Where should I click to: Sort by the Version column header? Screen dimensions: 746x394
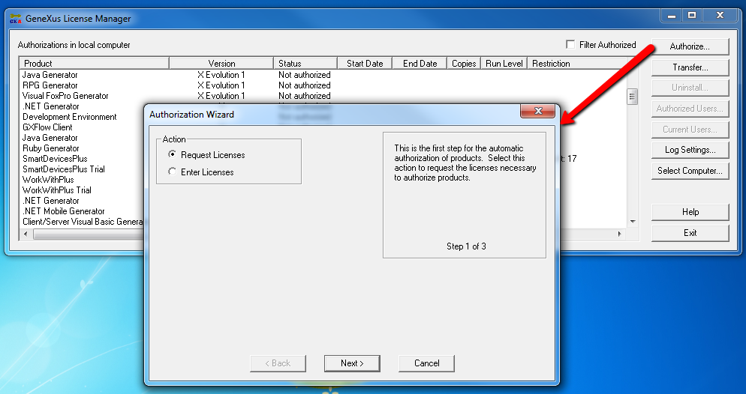coord(221,63)
